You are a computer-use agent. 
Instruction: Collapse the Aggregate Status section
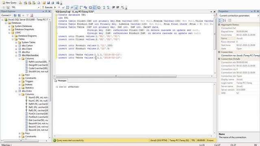pos(219,24)
